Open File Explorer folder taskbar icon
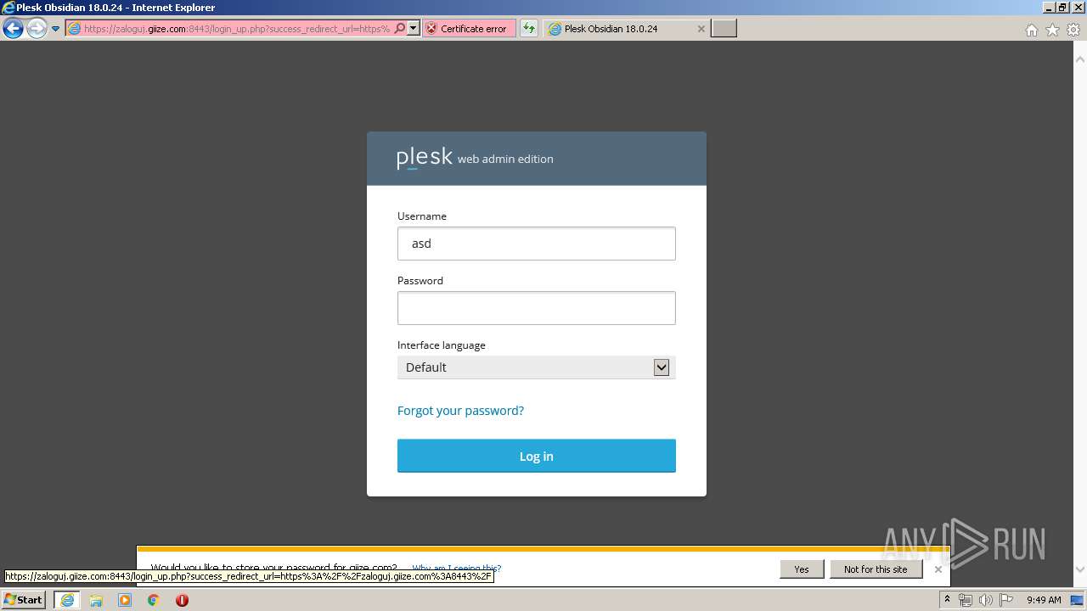Screen dimensions: 1087x611 [x=96, y=600]
